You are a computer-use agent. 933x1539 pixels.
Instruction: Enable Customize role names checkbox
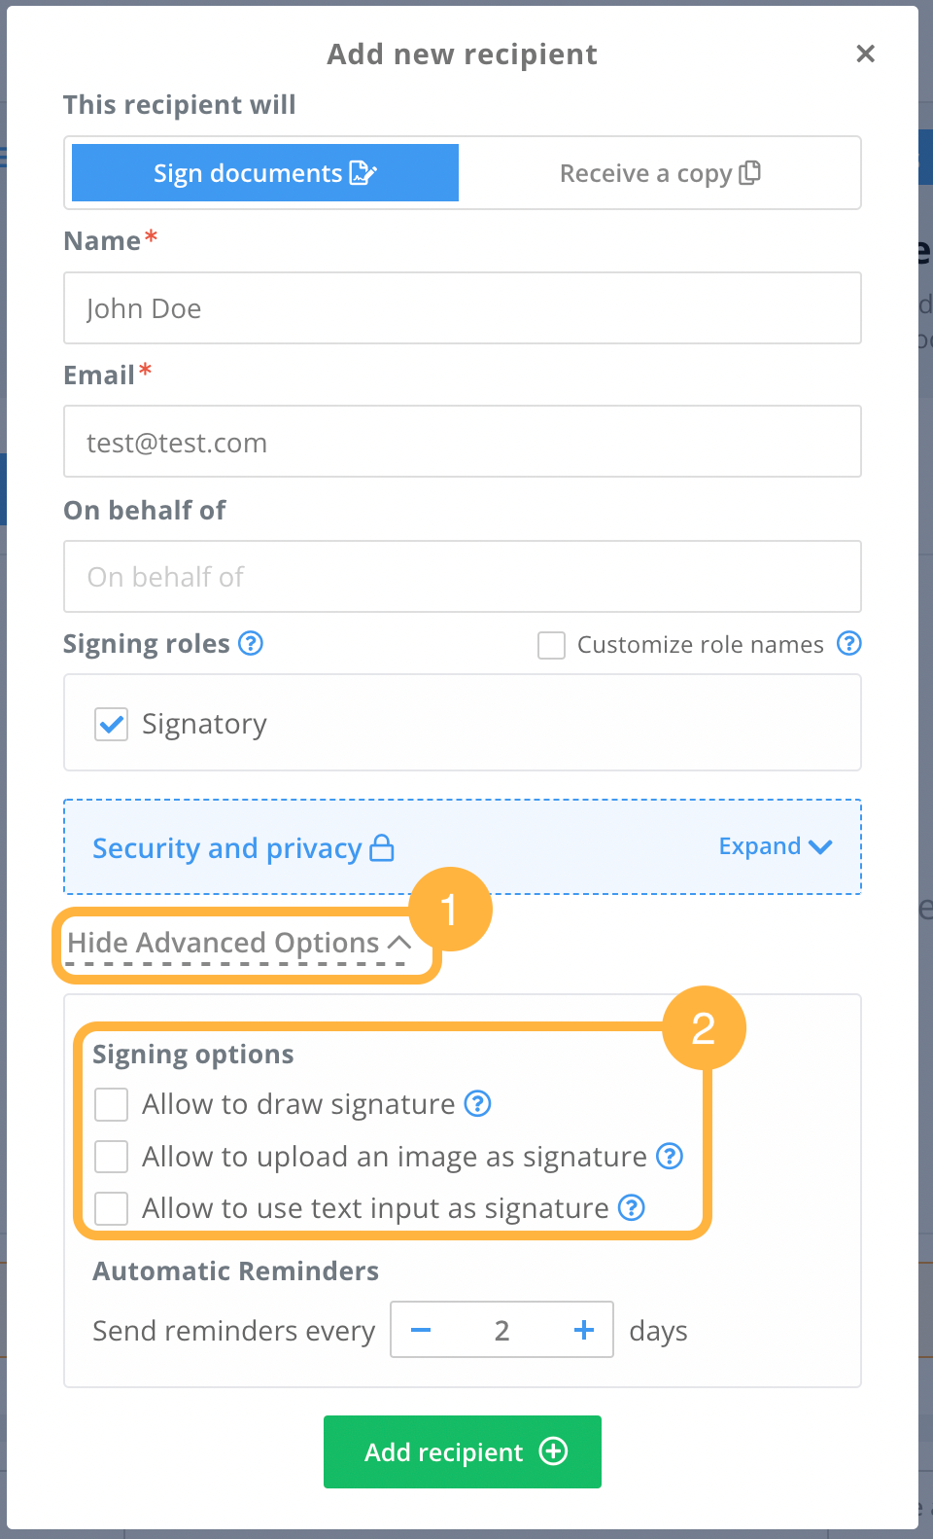(551, 645)
